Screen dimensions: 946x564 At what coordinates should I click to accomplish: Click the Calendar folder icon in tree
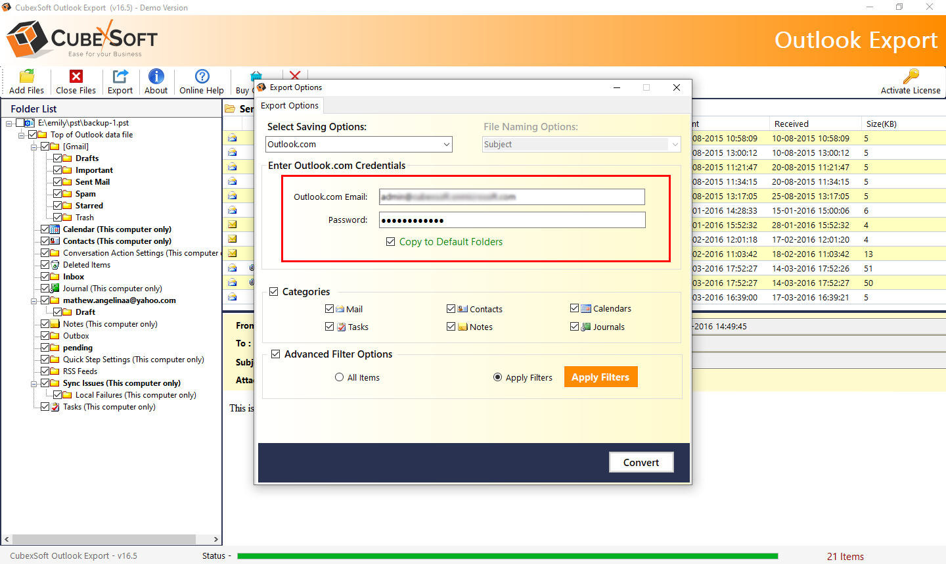click(x=55, y=229)
